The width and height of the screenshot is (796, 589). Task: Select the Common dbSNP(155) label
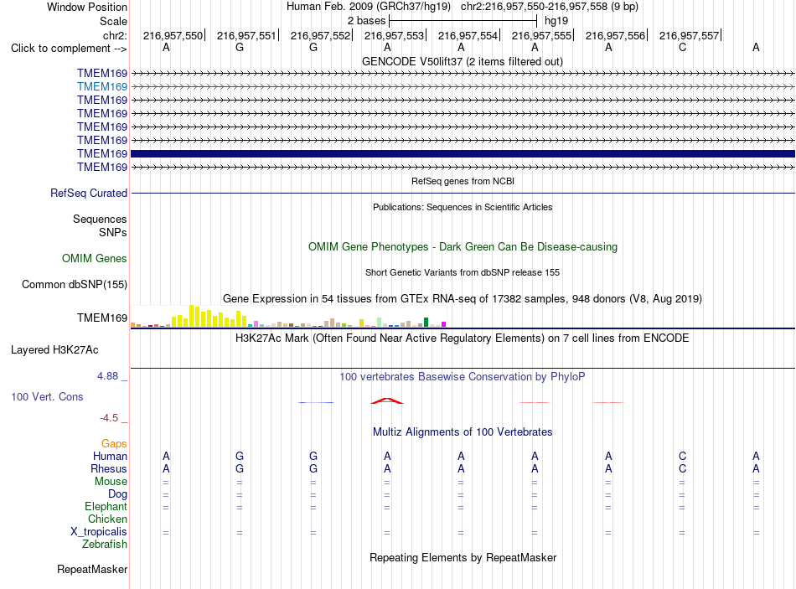point(74,284)
